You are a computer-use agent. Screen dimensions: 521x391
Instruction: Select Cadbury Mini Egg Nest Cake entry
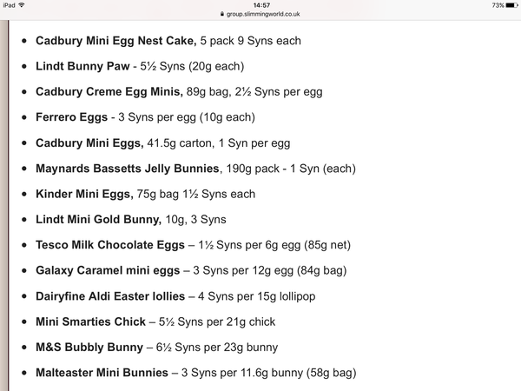168,41
